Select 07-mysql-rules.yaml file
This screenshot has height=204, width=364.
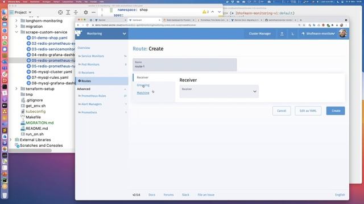tap(47, 78)
